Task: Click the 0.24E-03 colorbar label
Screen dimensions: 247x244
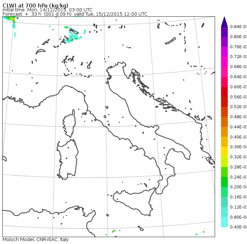Action: (239, 177)
